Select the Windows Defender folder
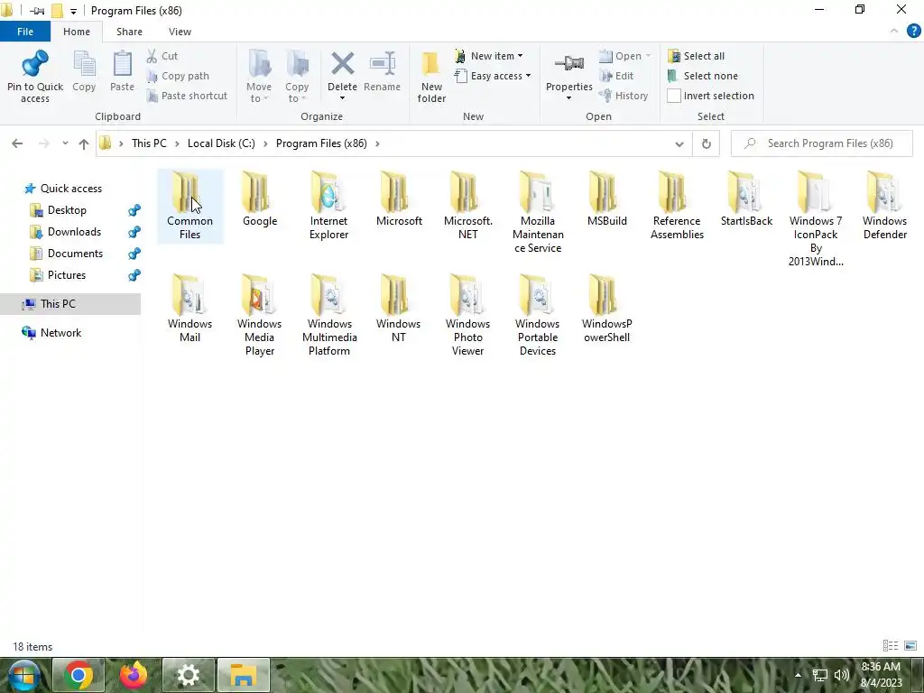The width and height of the screenshot is (924, 693). (x=884, y=205)
